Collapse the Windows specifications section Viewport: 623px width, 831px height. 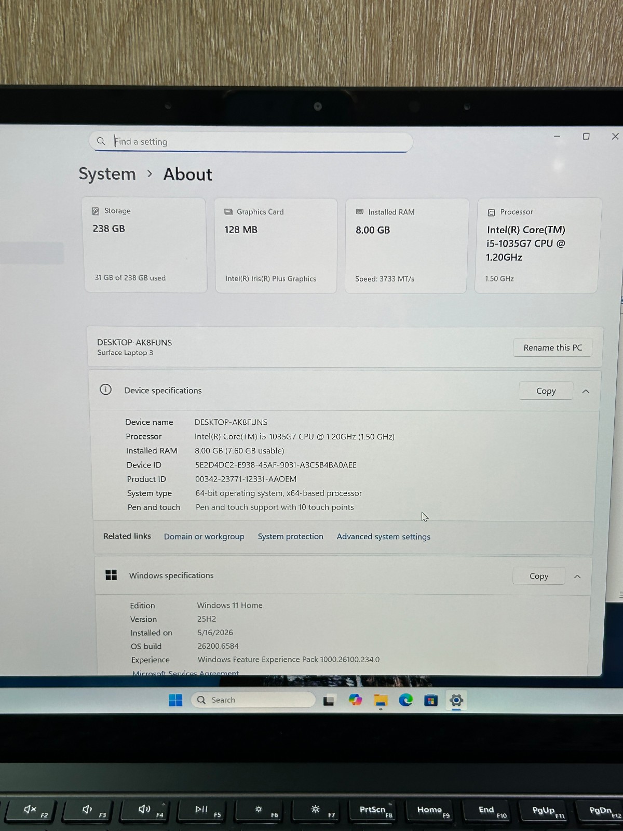pyautogui.click(x=577, y=577)
